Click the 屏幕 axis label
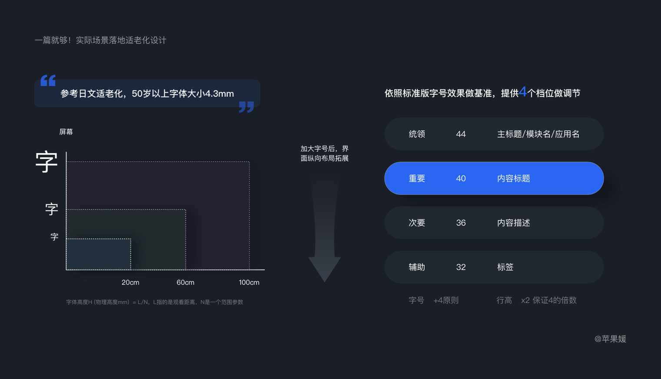Screen dimensions: 661x379 click(66, 132)
